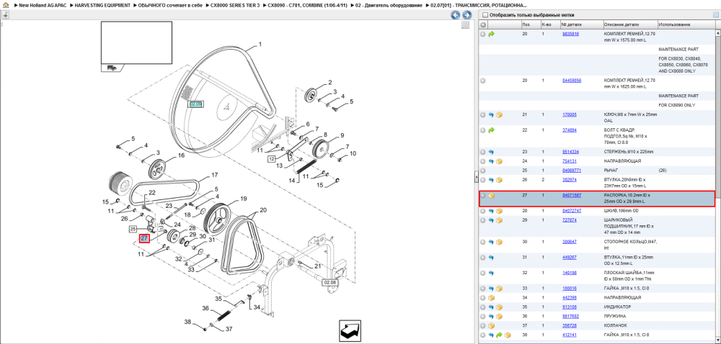
Task: Click package box icon in row 33 ГАЙКА
Action: [499, 289]
